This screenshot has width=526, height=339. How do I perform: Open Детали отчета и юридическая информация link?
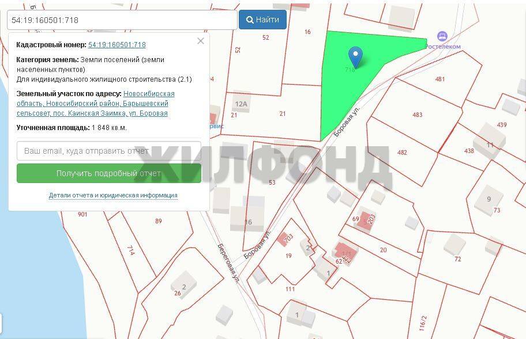113,196
